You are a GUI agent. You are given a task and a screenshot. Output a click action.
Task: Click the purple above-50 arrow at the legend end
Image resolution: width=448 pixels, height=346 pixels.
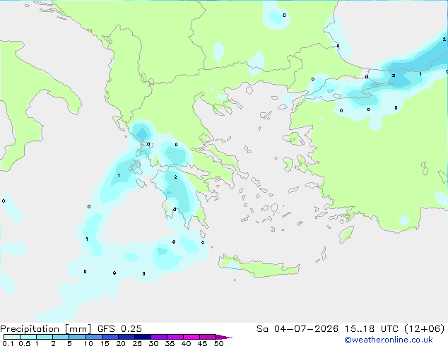224,337
